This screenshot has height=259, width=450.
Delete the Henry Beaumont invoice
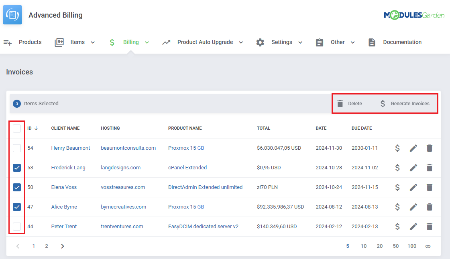430,148
